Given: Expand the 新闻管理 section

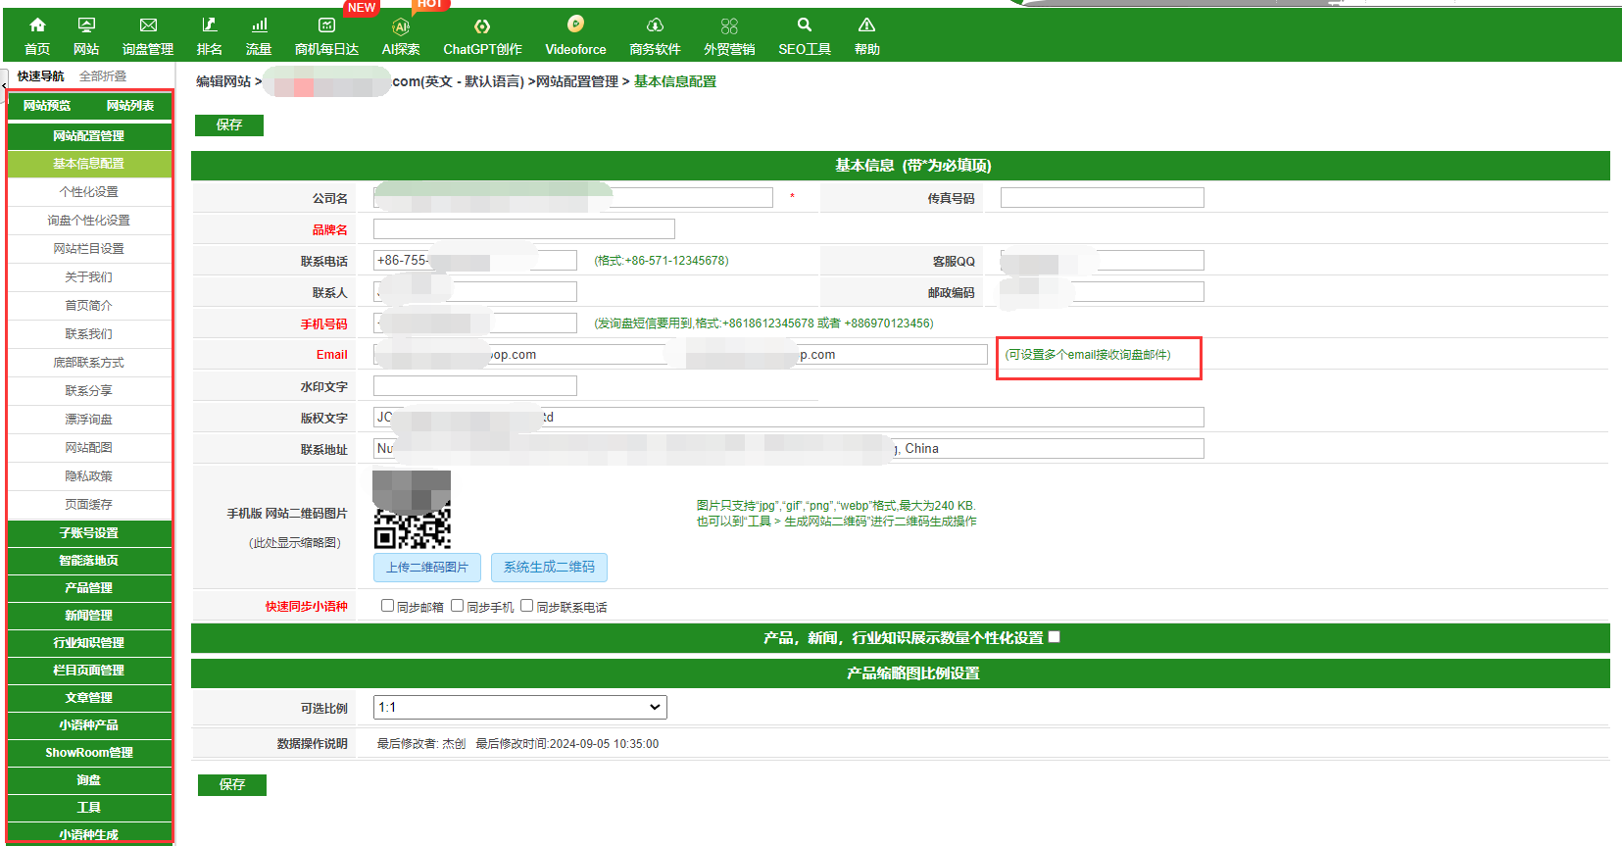Looking at the screenshot, I should pyautogui.click(x=89, y=616).
